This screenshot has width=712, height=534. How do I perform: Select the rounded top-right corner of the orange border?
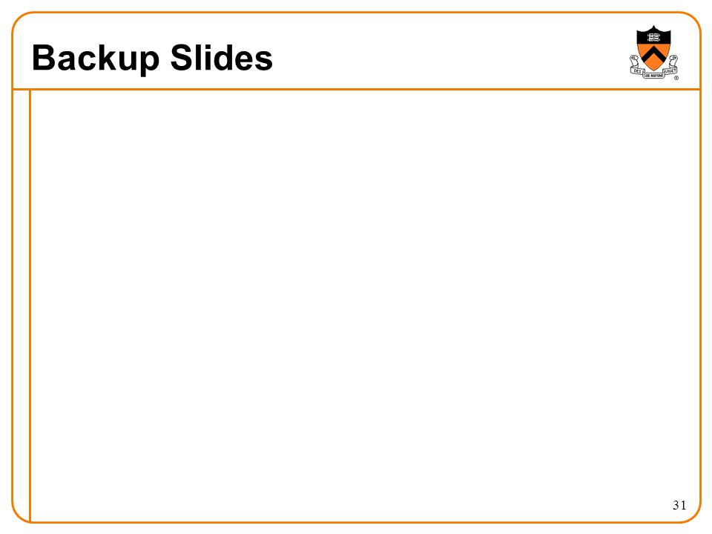click(x=693, y=21)
